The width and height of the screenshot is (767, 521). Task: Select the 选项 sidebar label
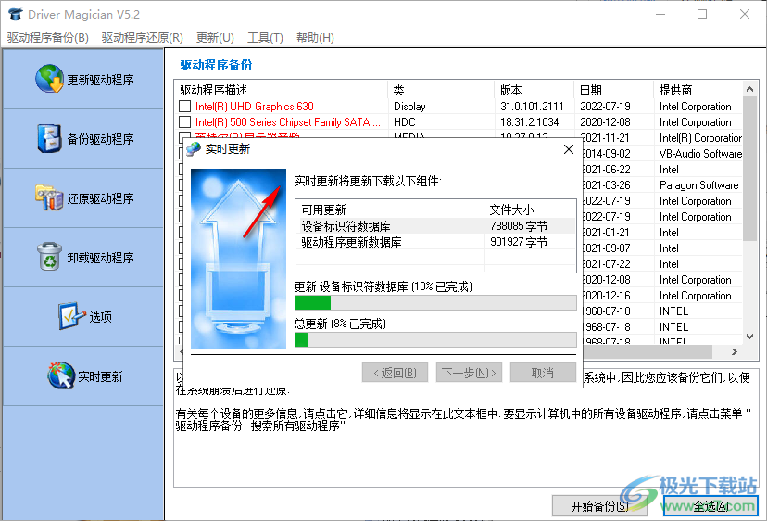[x=100, y=317]
